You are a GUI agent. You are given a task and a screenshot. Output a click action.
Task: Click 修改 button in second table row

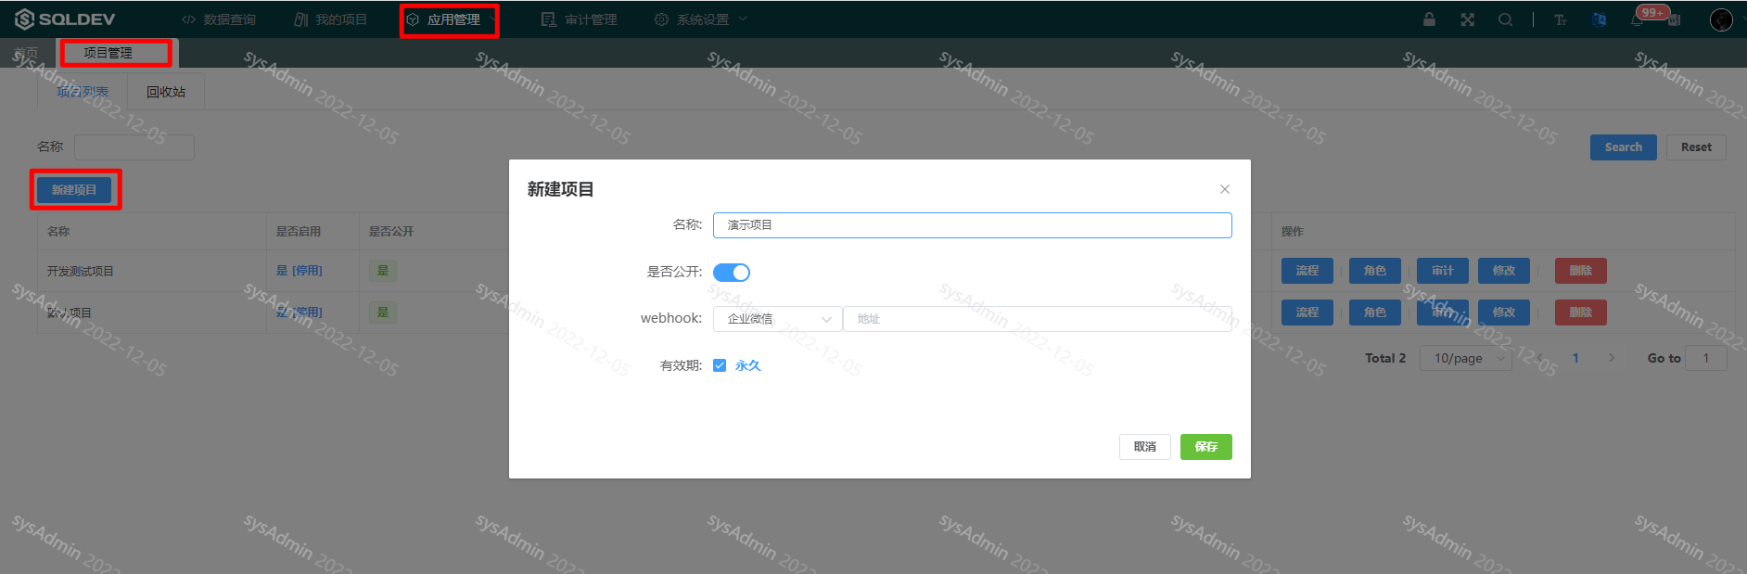point(1504,313)
